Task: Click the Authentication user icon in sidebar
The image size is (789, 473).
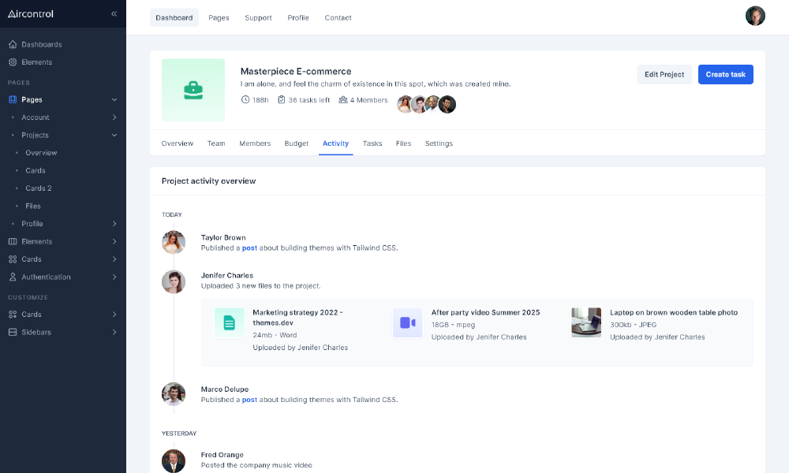Action: 13,277
